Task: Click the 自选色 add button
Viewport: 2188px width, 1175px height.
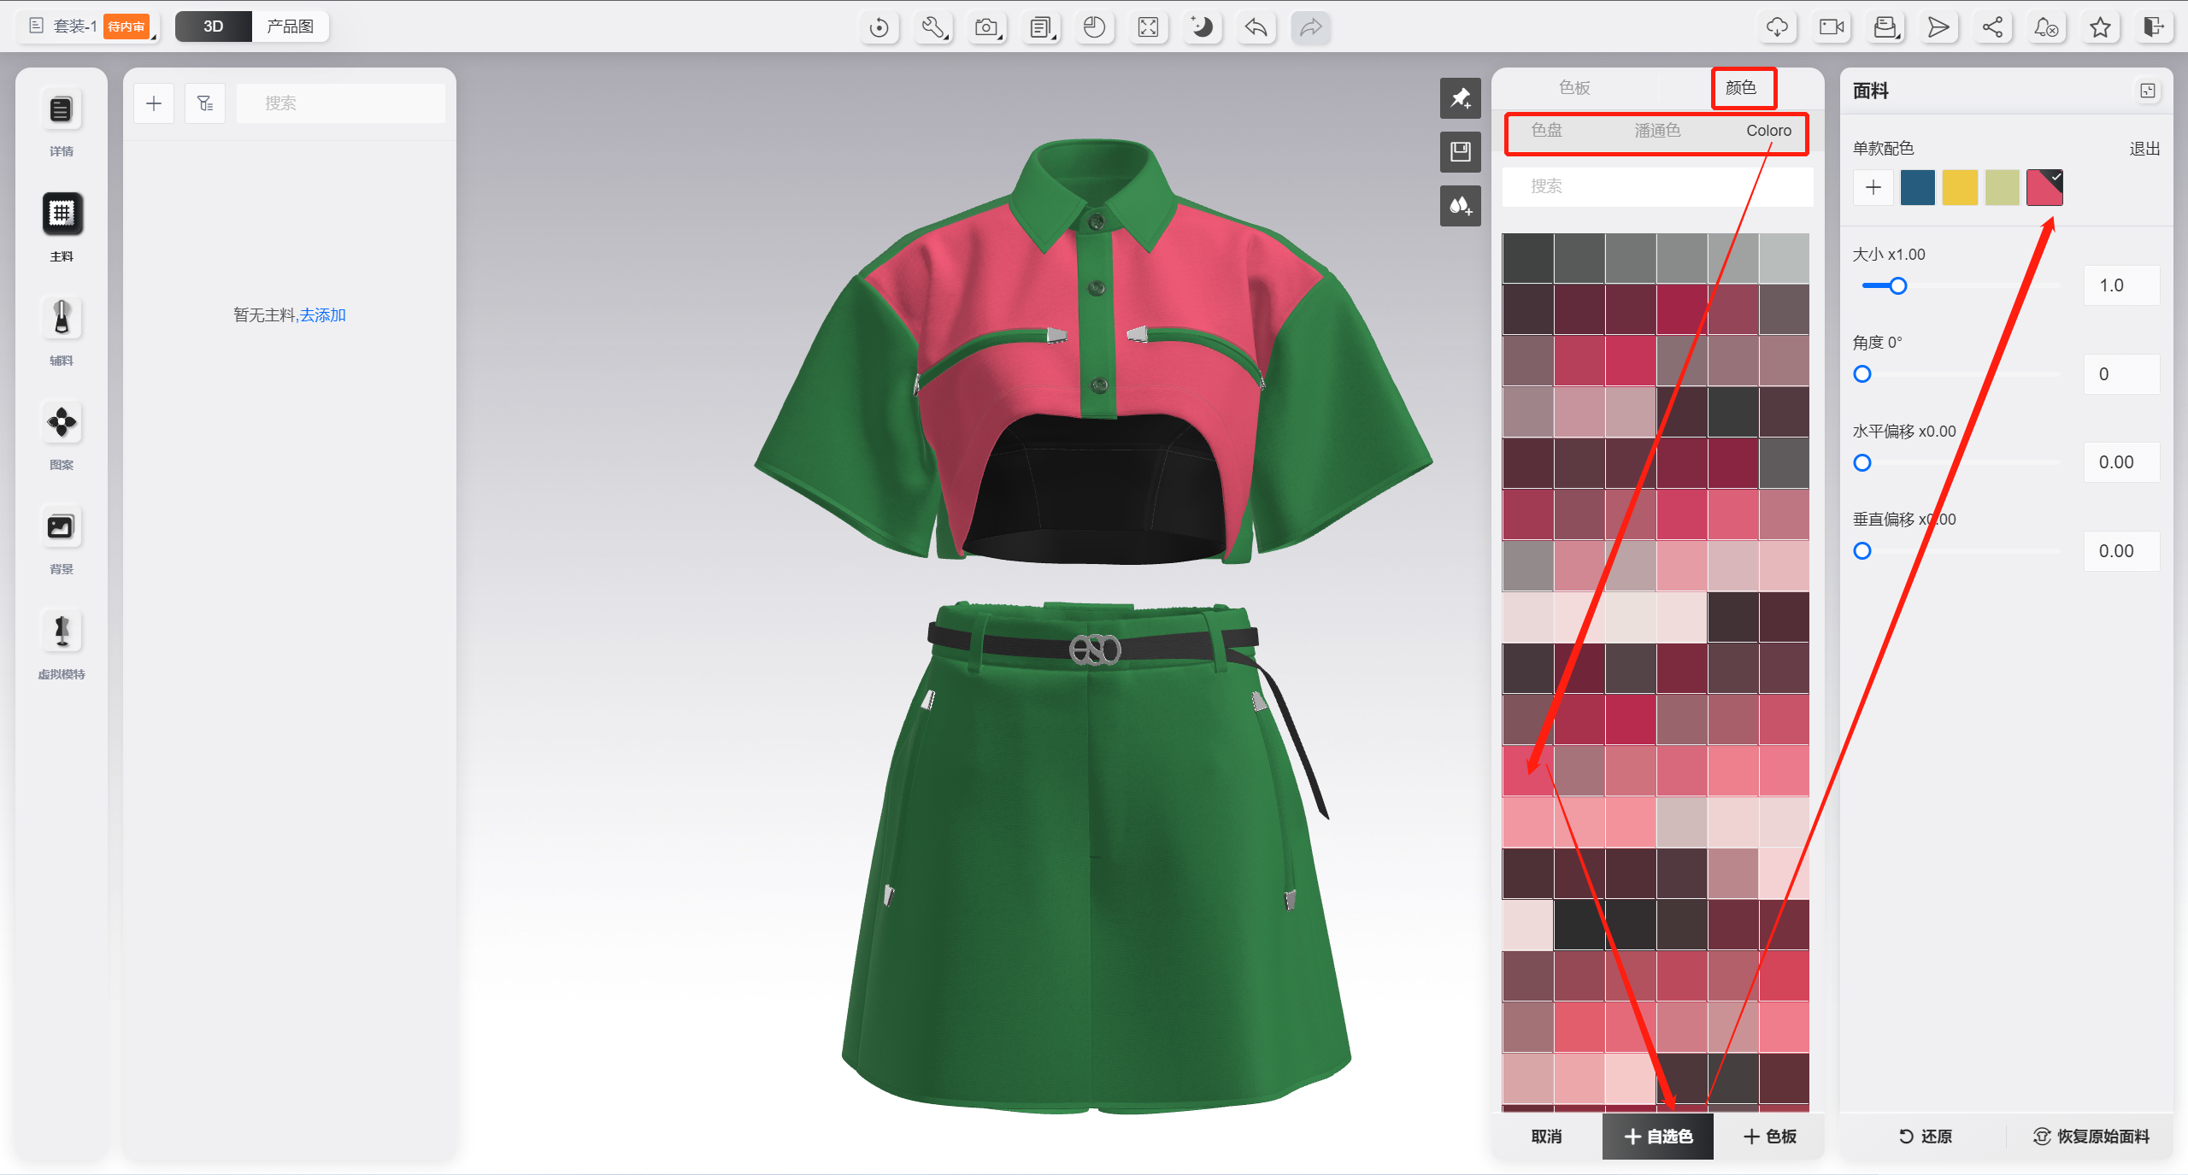Action: [1657, 1136]
